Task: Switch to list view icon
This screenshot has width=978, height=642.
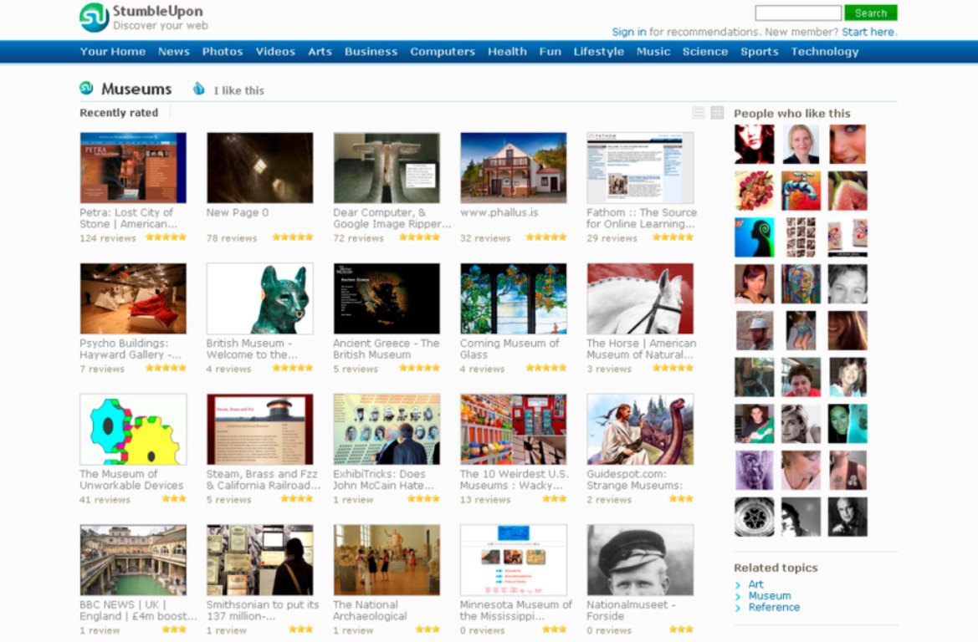Action: pyautogui.click(x=699, y=113)
